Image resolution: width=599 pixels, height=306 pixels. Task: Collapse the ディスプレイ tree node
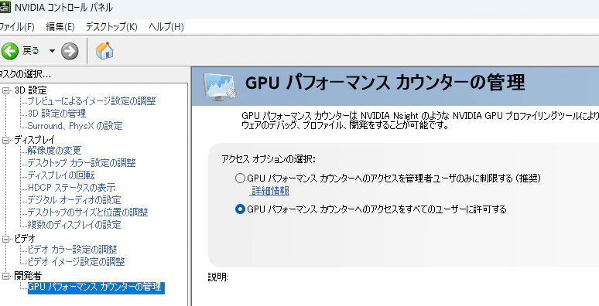point(5,140)
